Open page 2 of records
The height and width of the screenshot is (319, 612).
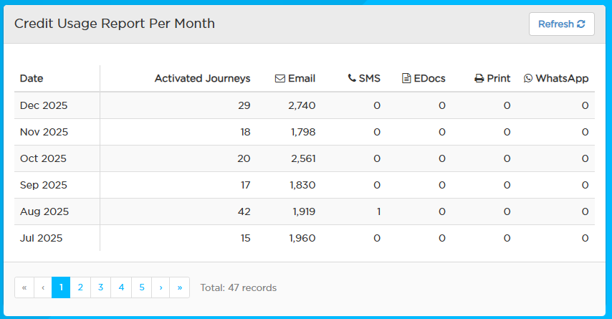[80, 287]
